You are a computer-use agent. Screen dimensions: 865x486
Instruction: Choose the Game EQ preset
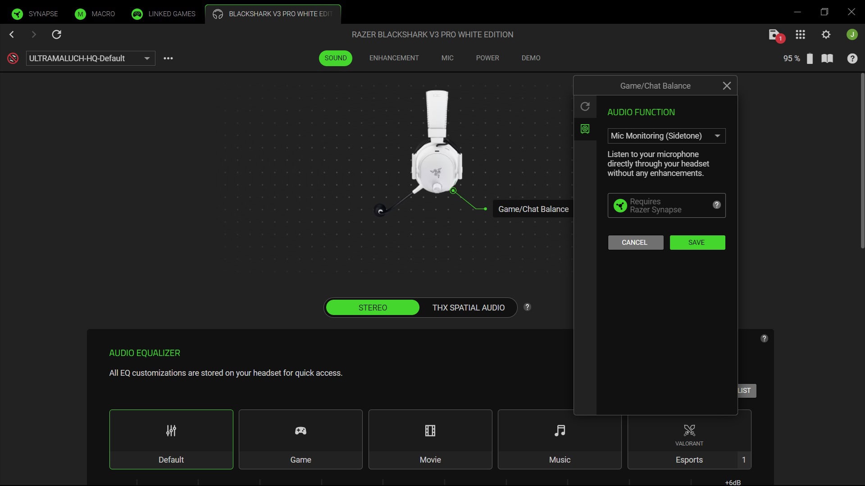(300, 439)
